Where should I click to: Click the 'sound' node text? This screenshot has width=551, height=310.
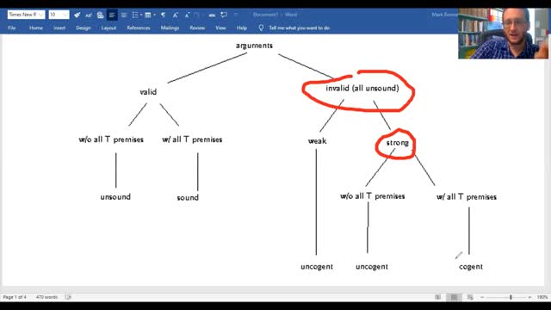[188, 197]
